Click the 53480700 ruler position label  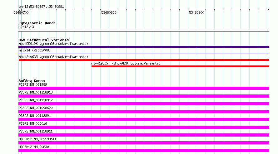pyautogui.click(x=21, y=12)
